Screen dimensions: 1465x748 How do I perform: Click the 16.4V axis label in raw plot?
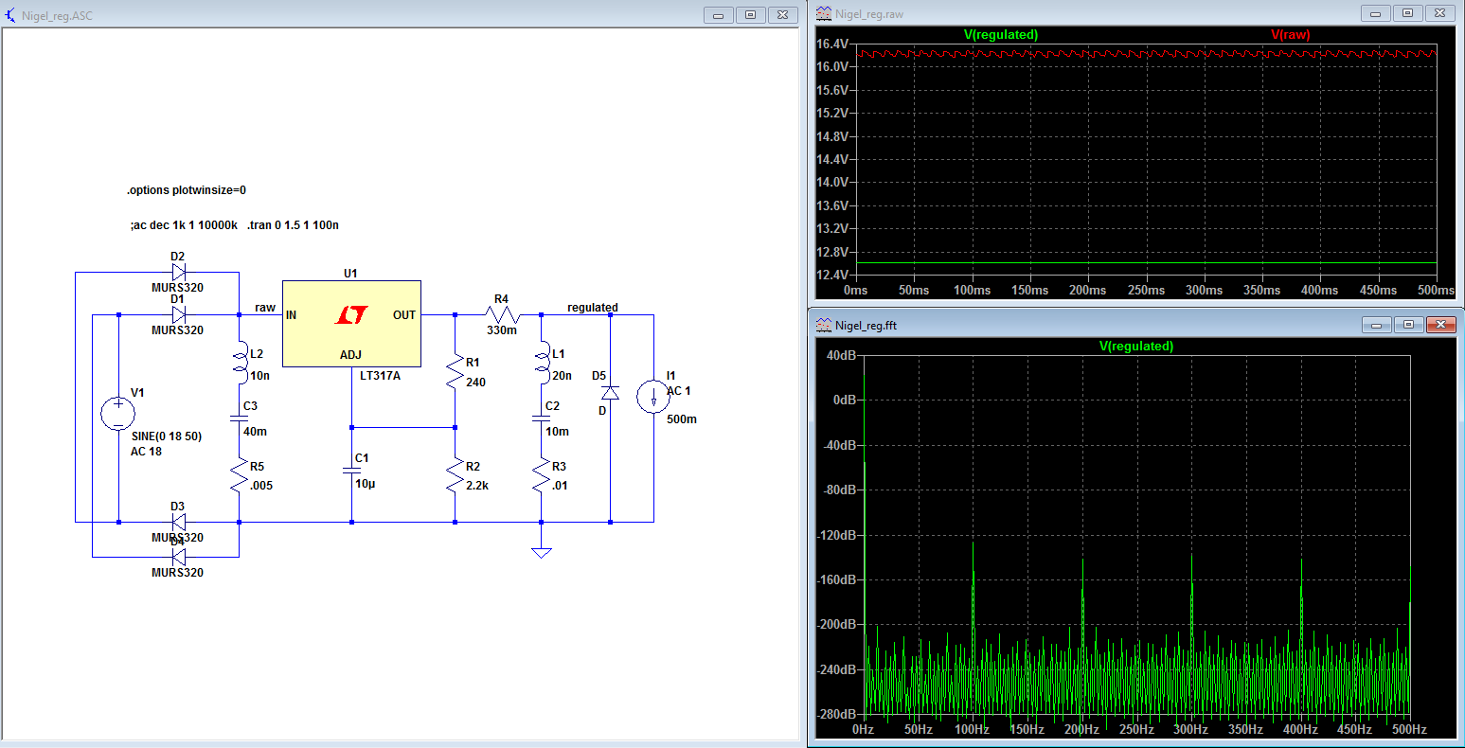832,45
